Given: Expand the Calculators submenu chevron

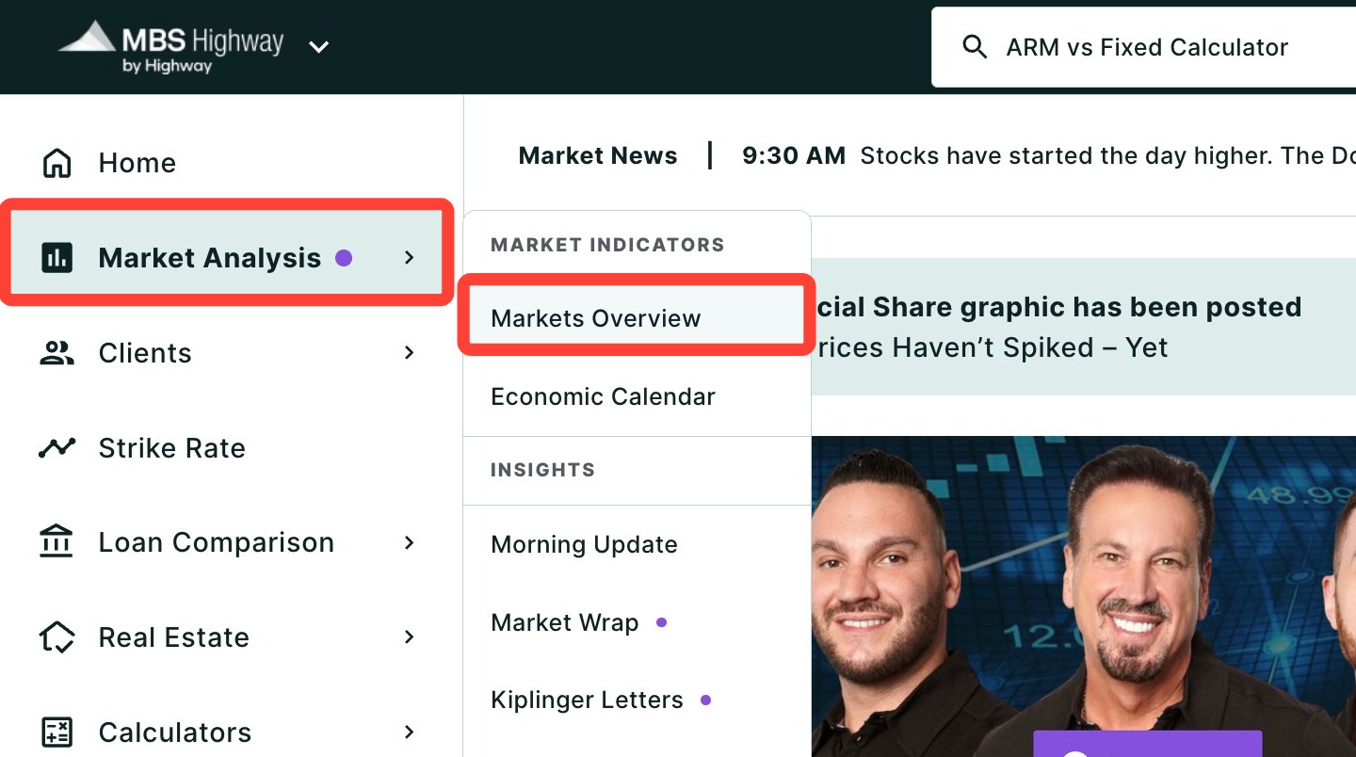Looking at the screenshot, I should [409, 732].
